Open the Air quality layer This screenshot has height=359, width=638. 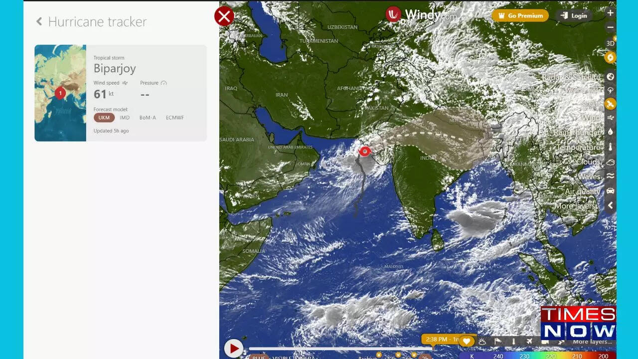(610, 191)
